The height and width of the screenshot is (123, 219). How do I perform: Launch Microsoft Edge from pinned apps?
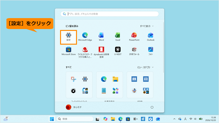tap(85, 37)
